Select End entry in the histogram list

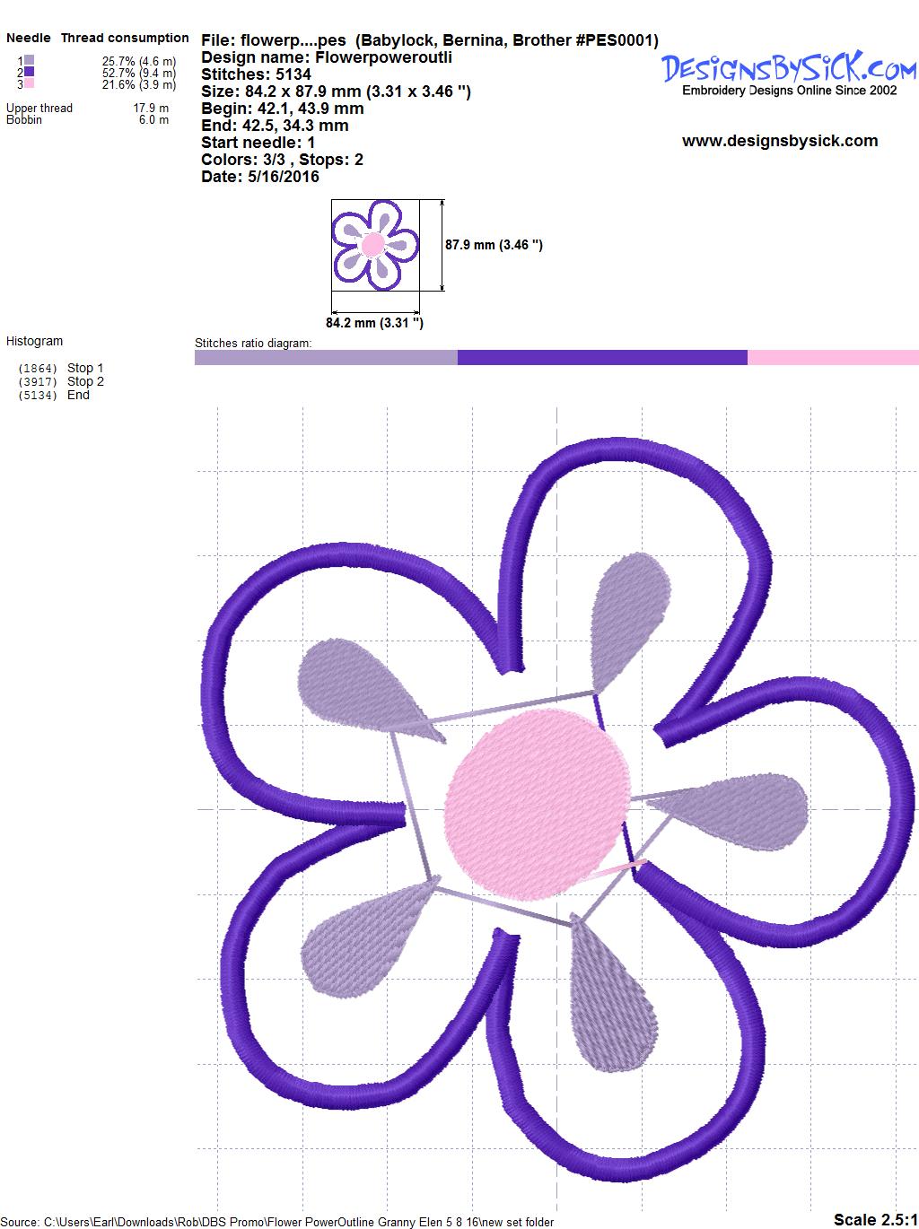tap(78, 395)
